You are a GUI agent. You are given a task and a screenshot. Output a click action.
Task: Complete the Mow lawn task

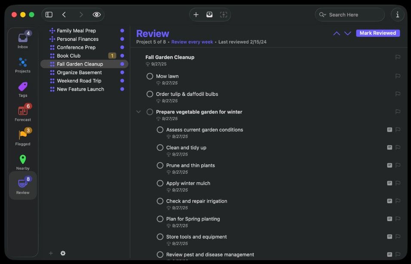(x=150, y=76)
